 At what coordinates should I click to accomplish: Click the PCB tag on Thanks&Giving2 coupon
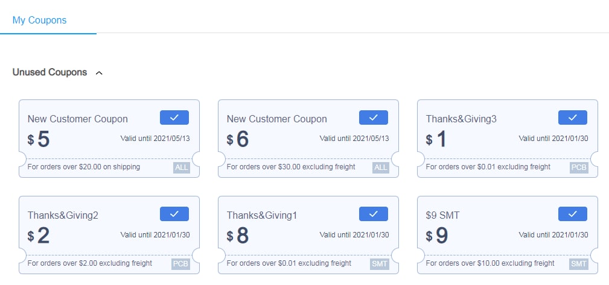pyautogui.click(x=180, y=264)
